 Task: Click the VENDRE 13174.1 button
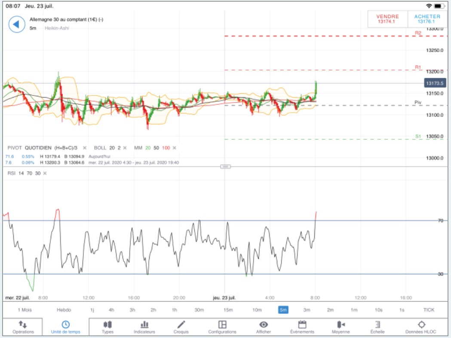pos(387,19)
